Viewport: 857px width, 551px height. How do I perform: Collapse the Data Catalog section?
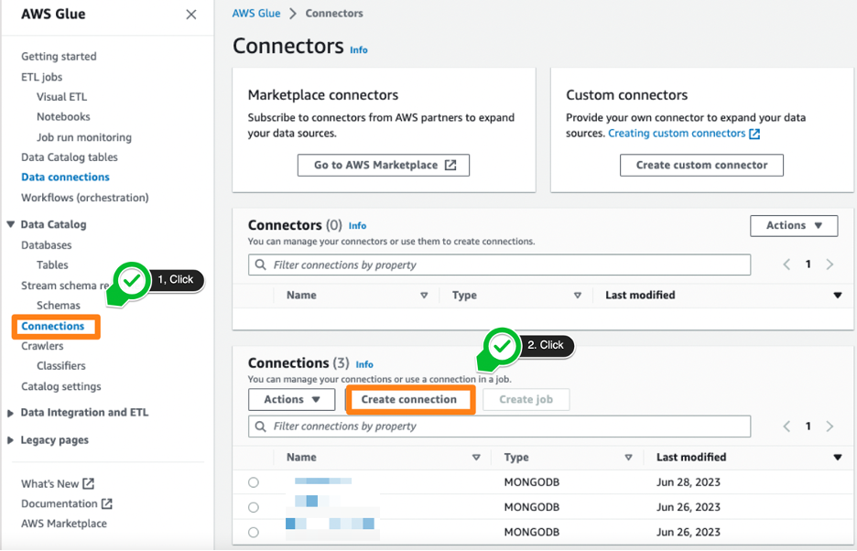10,224
